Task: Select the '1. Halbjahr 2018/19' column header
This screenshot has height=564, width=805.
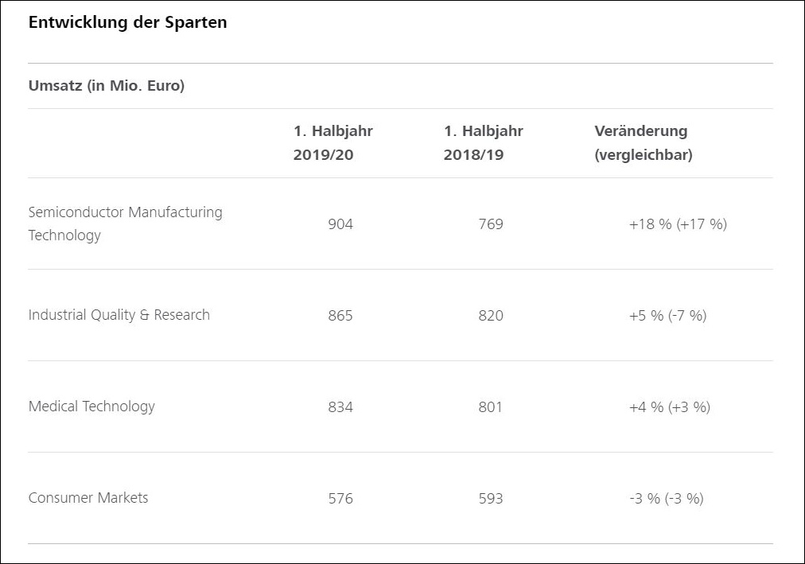Action: pyautogui.click(x=483, y=143)
